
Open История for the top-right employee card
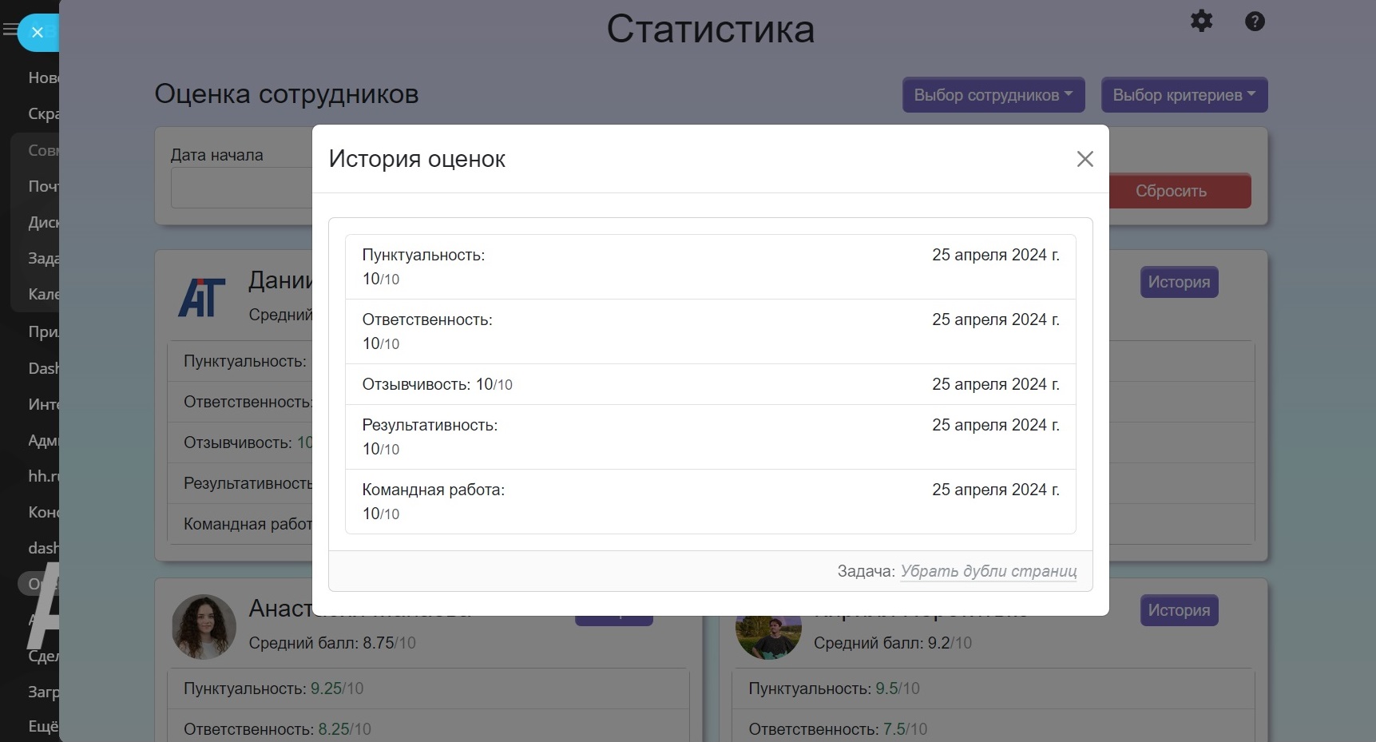point(1178,282)
